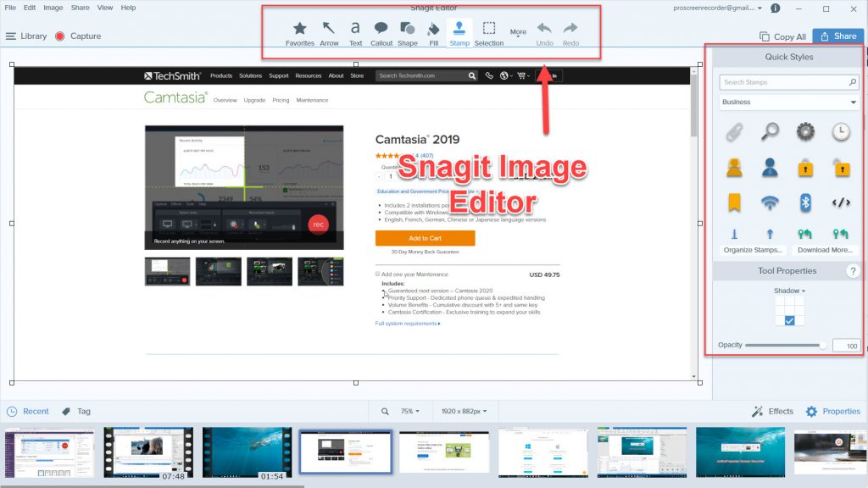The height and width of the screenshot is (488, 868).
Task: Choose the open padlock stamp
Action: pyautogui.click(x=842, y=167)
